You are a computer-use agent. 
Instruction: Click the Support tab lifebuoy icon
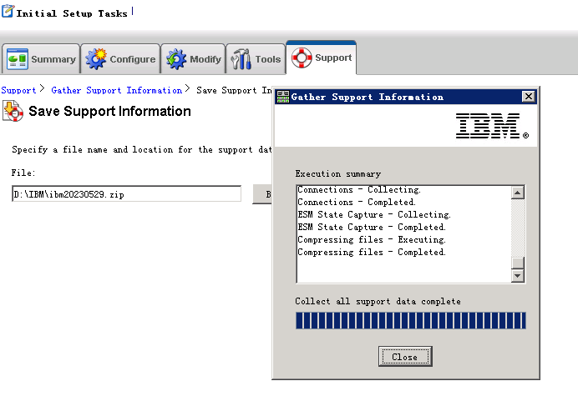302,58
